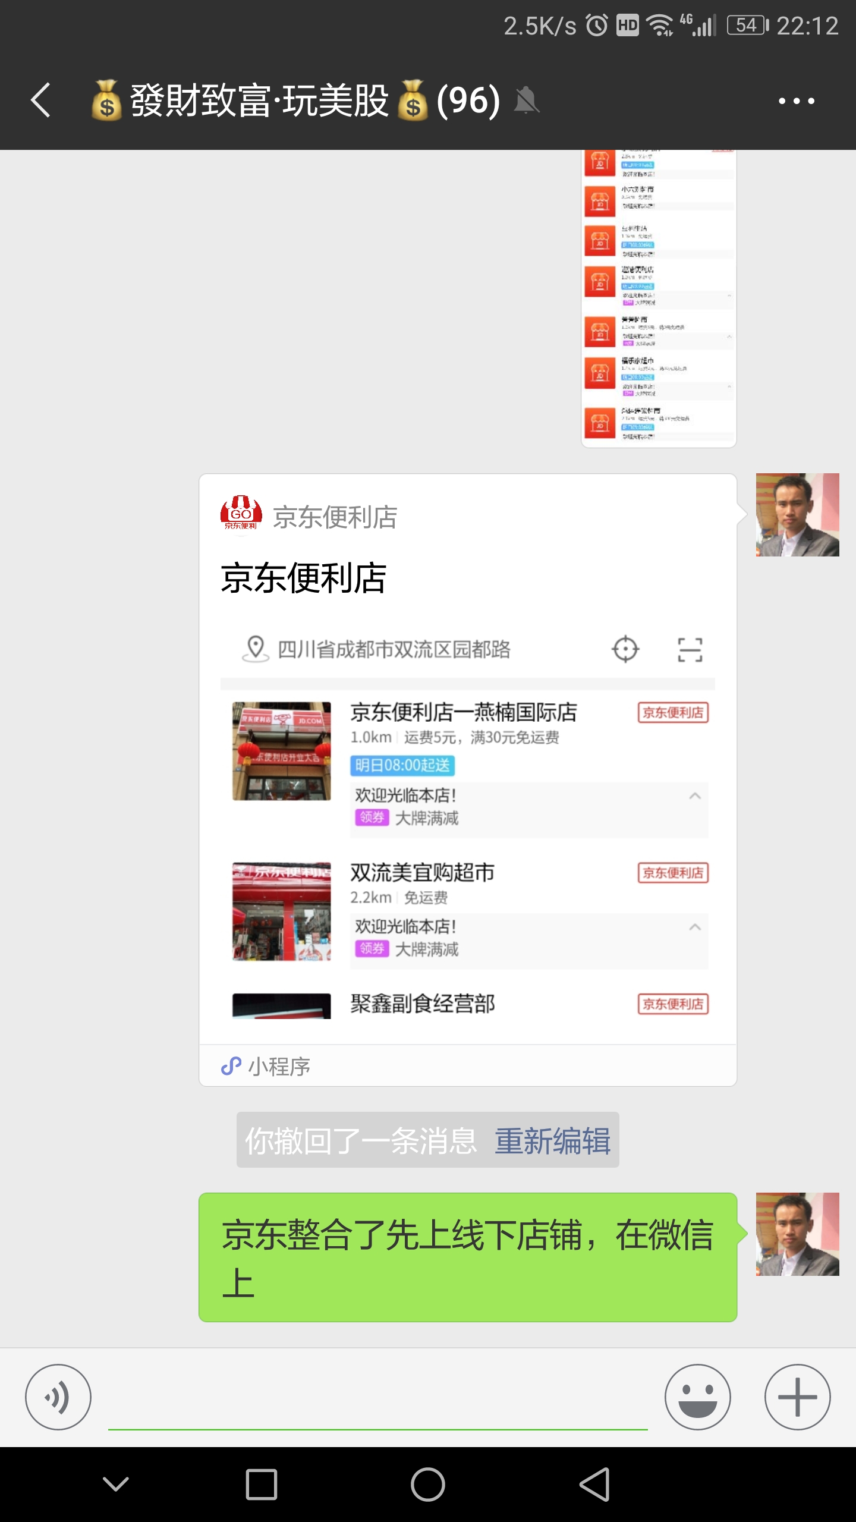Tap the location pin icon in card
The width and height of the screenshot is (856, 1522).
click(x=256, y=649)
